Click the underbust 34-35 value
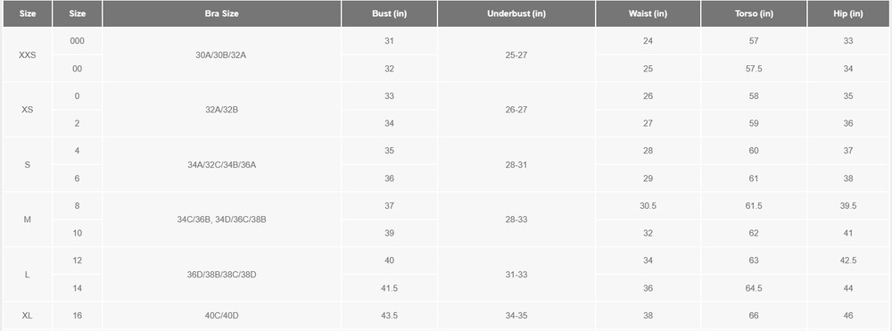The image size is (892, 331). point(516,316)
